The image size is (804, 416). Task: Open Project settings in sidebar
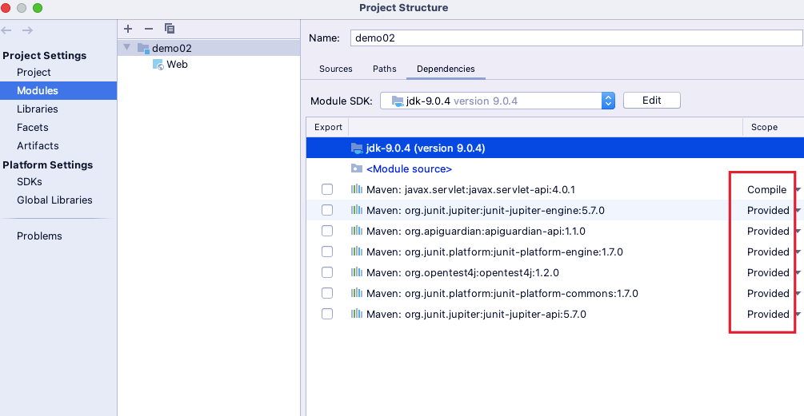(34, 72)
